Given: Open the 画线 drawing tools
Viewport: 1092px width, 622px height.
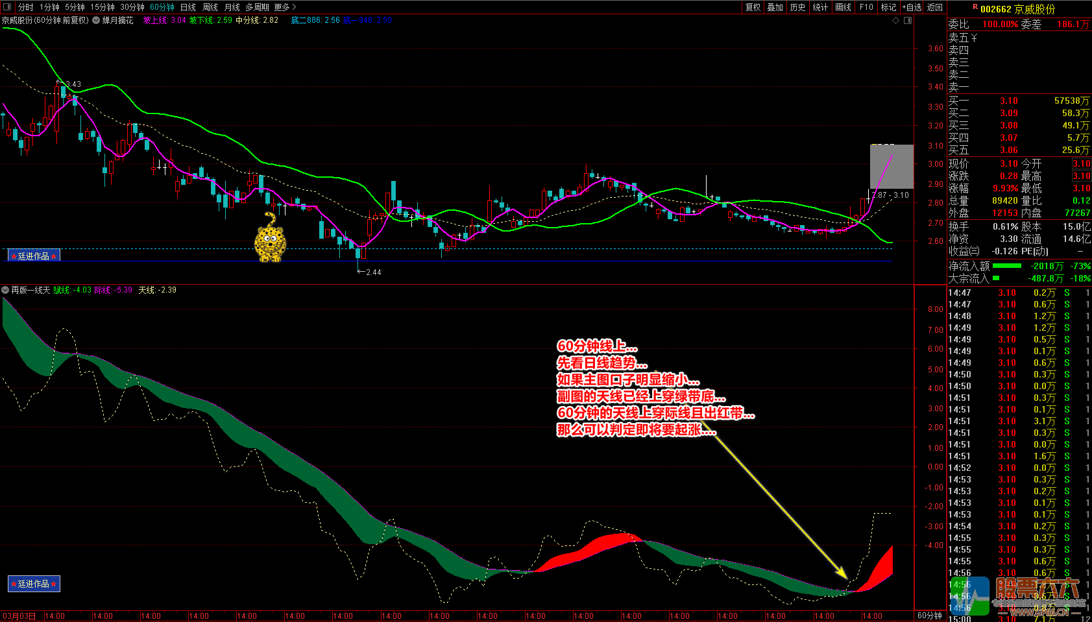Looking at the screenshot, I should coord(843,7).
